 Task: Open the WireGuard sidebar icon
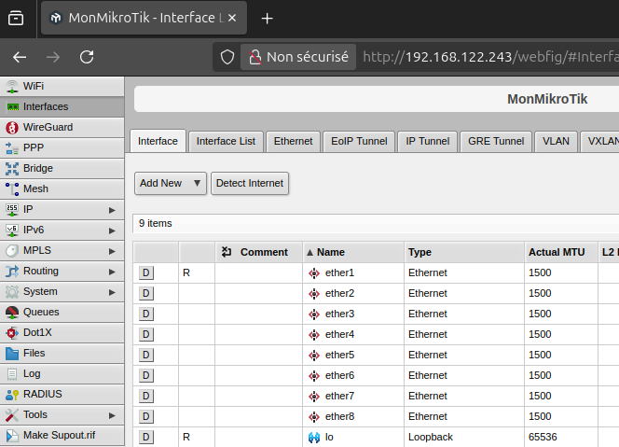coord(12,127)
